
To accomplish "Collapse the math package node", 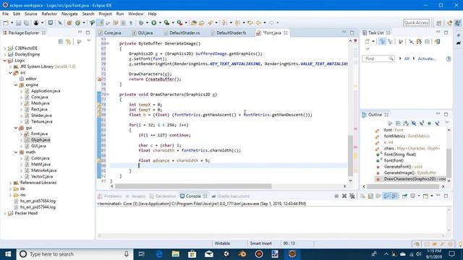I will [16, 152].
